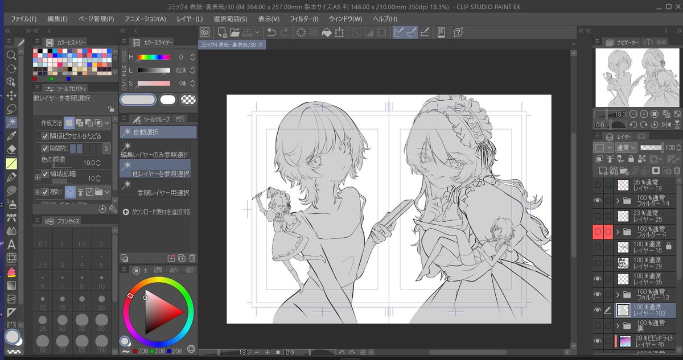Select the Auto select magic wand tool
This screenshot has height=360, width=683.
pyautogui.click(x=11, y=122)
